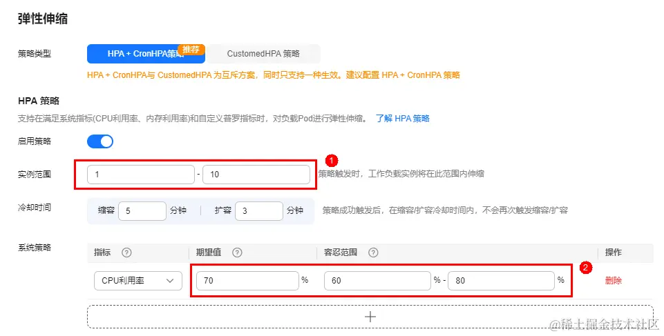Show help for the 容忍范围 column
The width and height of the screenshot is (664, 336).
(x=372, y=253)
